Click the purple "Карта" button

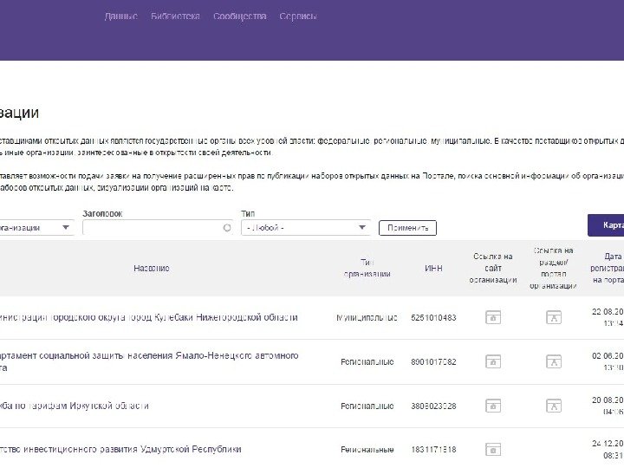[x=608, y=225]
